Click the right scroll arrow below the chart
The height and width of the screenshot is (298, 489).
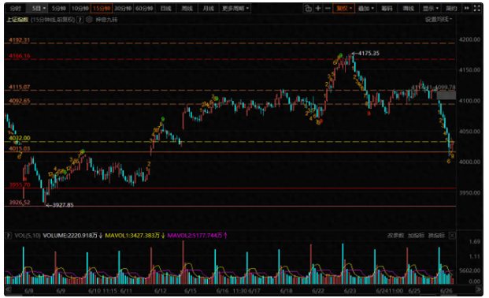pyautogui.click(x=479, y=289)
